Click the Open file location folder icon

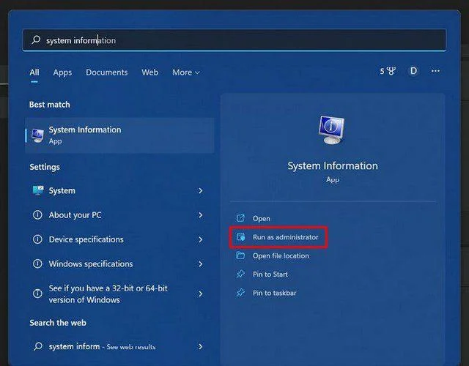pos(240,255)
